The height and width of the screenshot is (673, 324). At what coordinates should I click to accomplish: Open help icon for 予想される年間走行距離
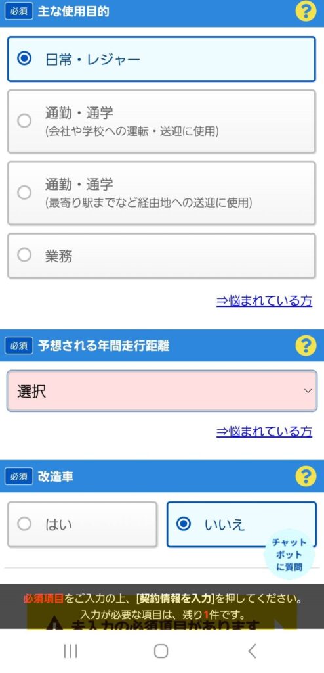306,346
